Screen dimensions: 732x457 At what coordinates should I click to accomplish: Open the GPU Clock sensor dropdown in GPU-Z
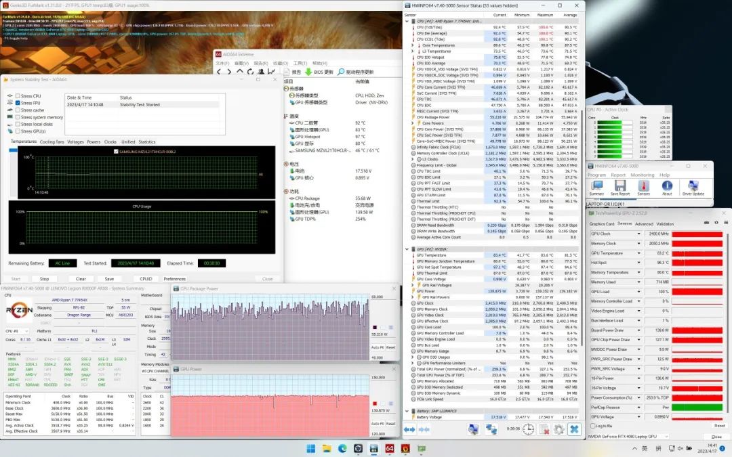(x=638, y=234)
